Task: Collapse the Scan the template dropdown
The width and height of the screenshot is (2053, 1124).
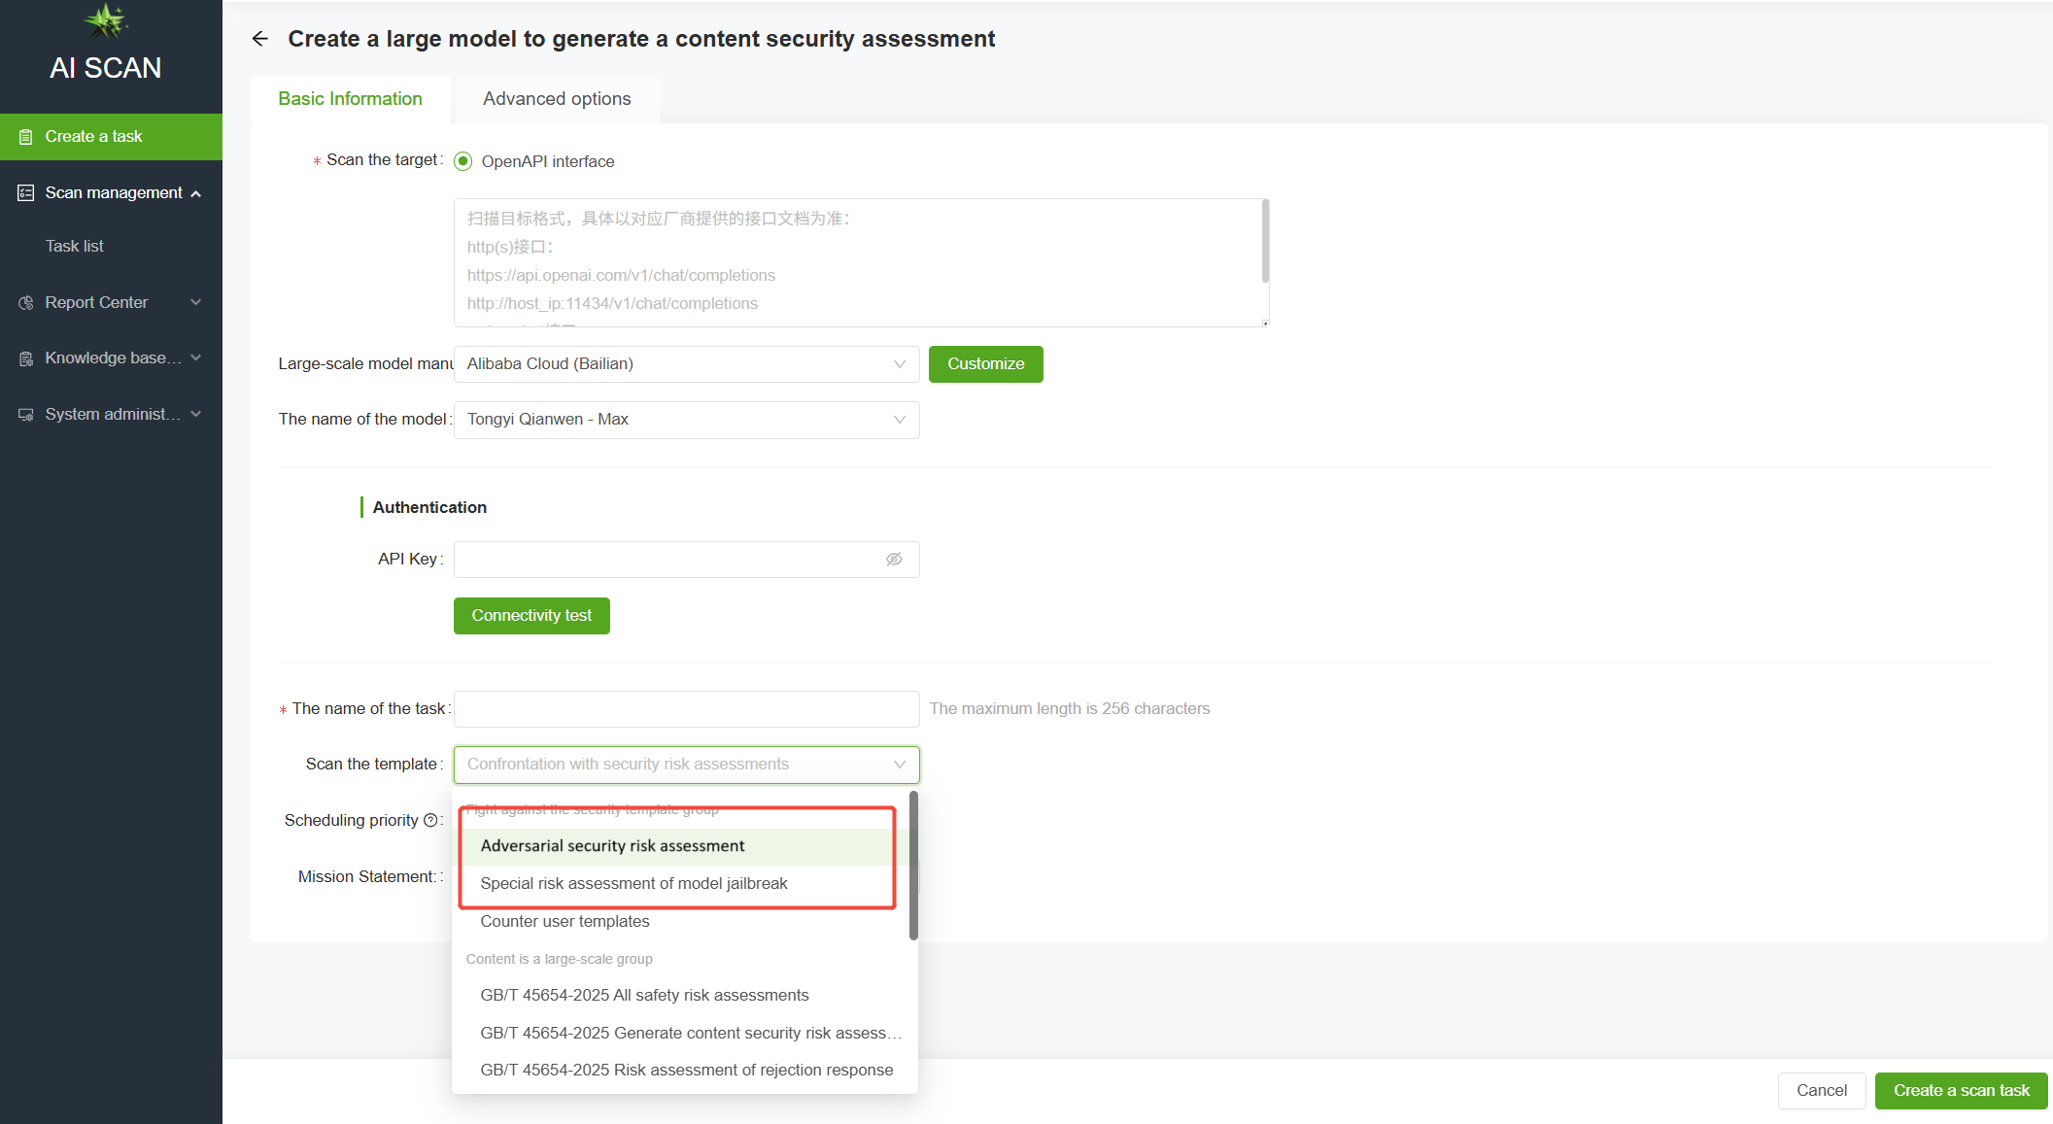Action: 899,765
